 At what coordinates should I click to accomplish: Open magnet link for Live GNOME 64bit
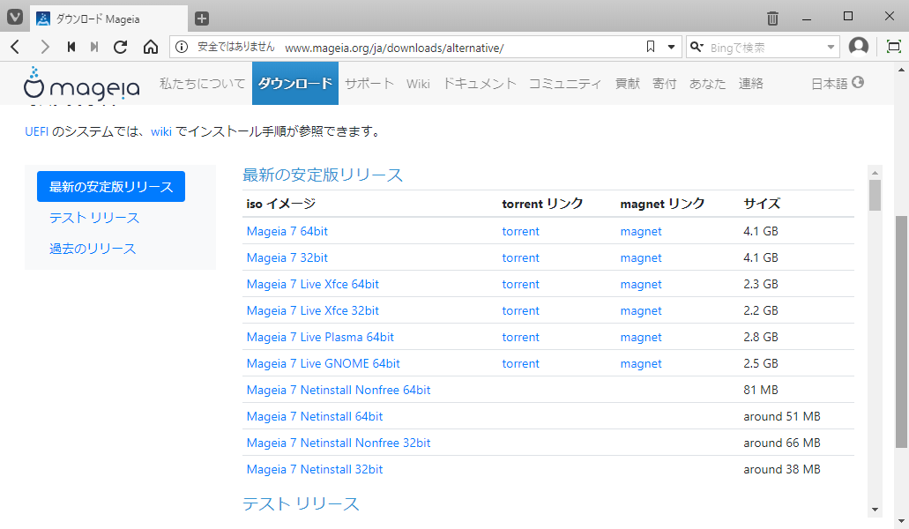coord(641,364)
